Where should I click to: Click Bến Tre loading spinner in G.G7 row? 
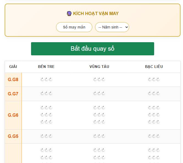click(x=46, y=93)
